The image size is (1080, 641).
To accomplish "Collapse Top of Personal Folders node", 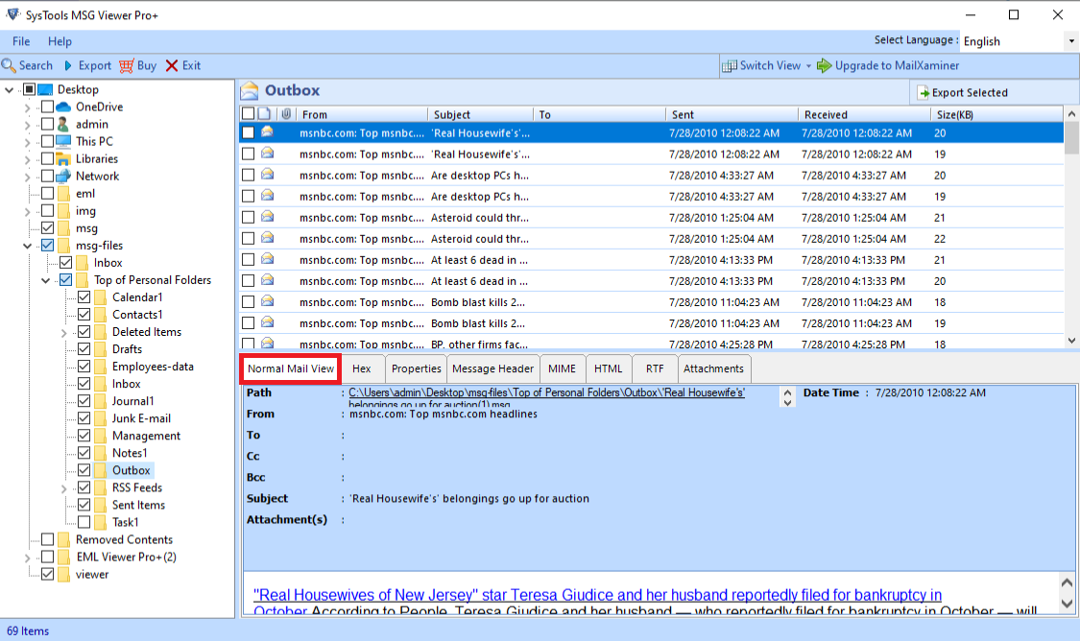I will (45, 280).
